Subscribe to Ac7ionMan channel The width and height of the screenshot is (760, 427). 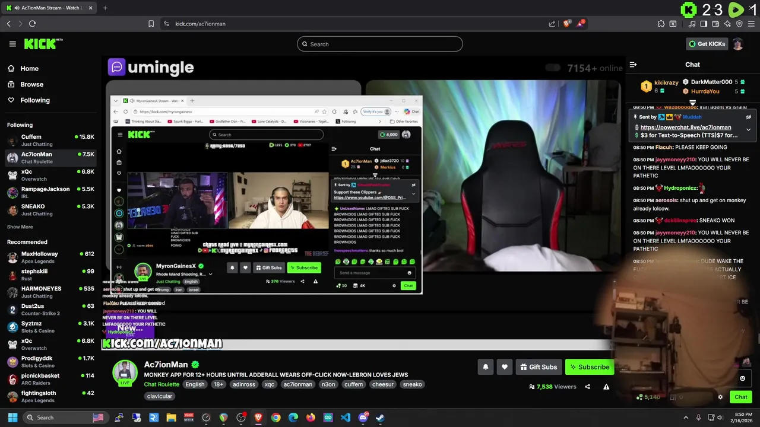[x=590, y=367]
